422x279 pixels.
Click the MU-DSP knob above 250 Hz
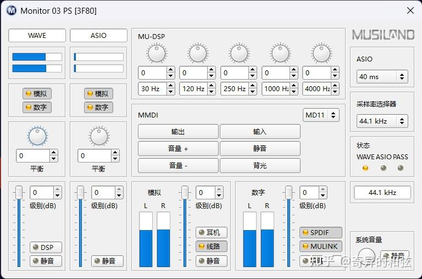239,53
